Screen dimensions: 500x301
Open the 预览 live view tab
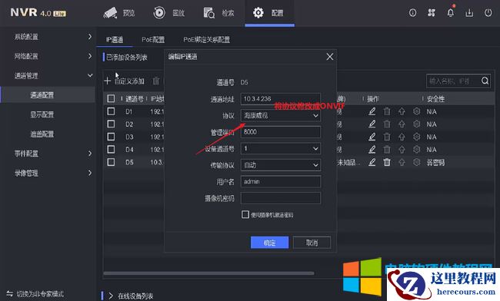tap(119, 13)
